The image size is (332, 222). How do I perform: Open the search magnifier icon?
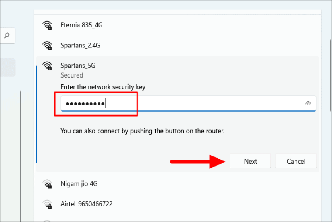point(7,35)
